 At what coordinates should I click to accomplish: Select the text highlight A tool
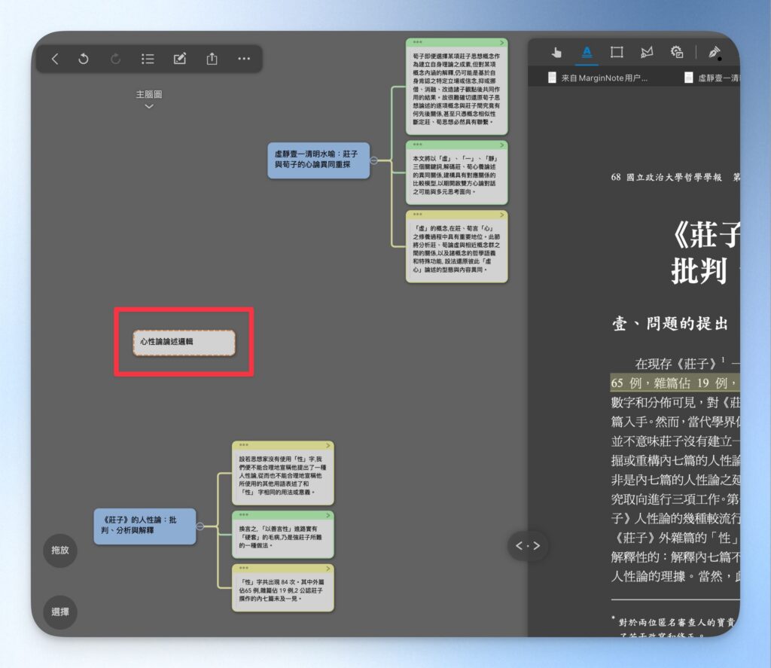(x=587, y=52)
